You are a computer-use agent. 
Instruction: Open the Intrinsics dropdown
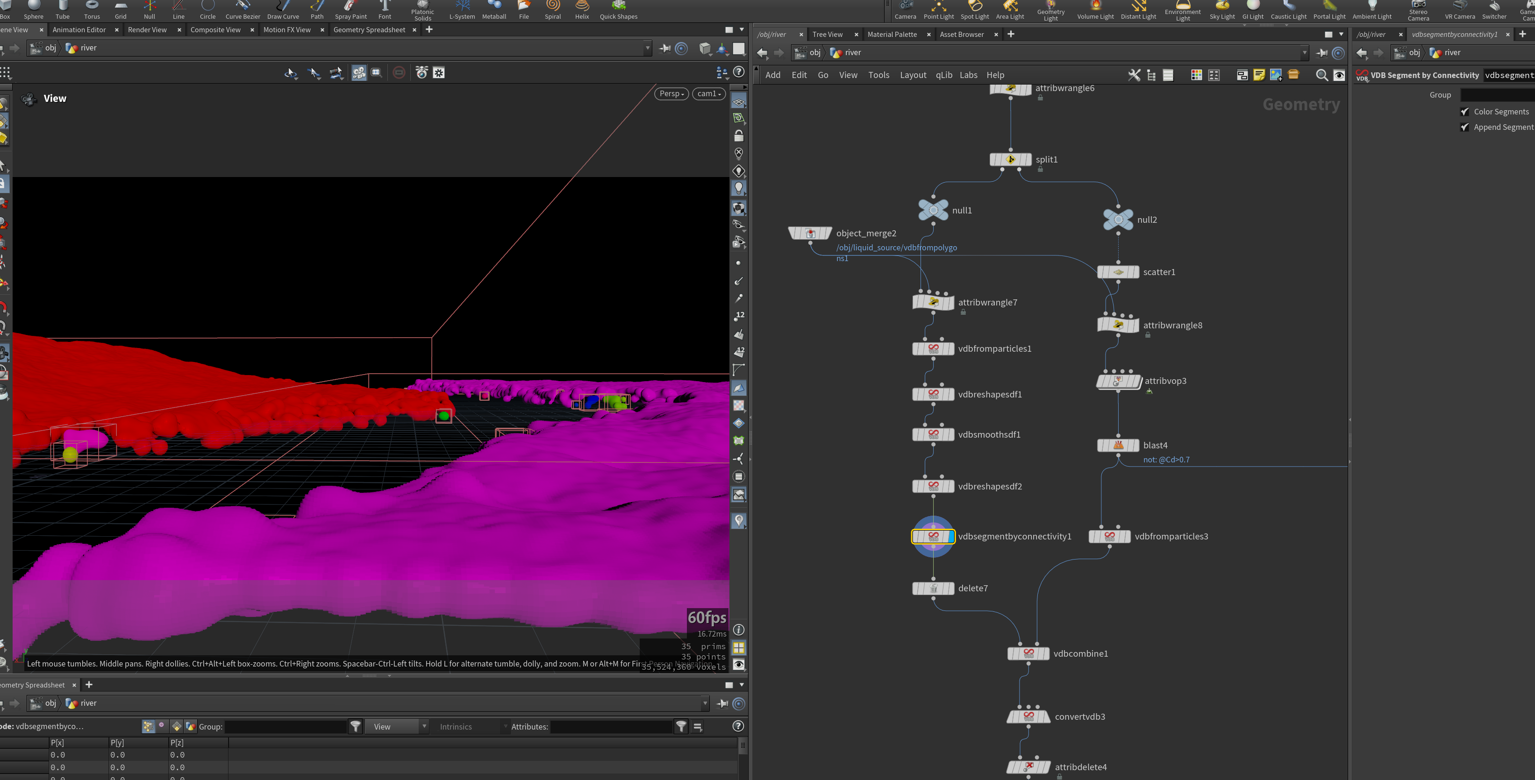(x=472, y=726)
